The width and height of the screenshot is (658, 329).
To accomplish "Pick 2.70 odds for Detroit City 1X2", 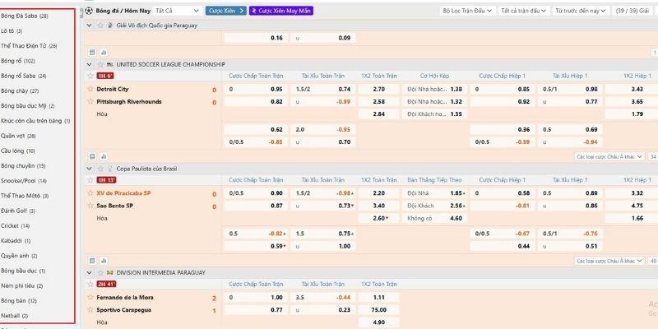I will point(378,89).
